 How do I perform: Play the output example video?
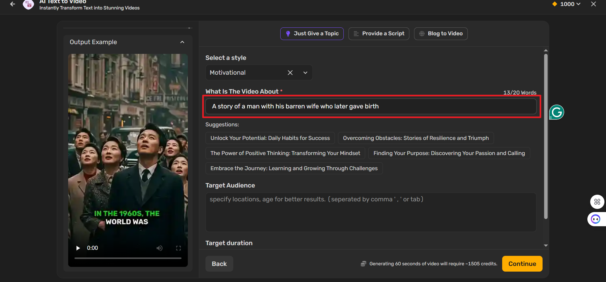[x=78, y=248]
